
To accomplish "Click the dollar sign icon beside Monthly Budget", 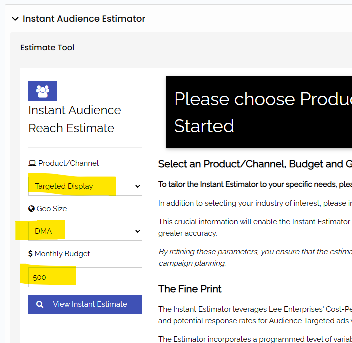I will [x=31, y=254].
